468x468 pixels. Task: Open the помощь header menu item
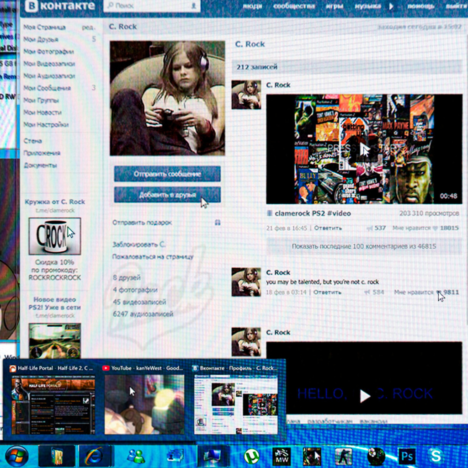pos(420,6)
